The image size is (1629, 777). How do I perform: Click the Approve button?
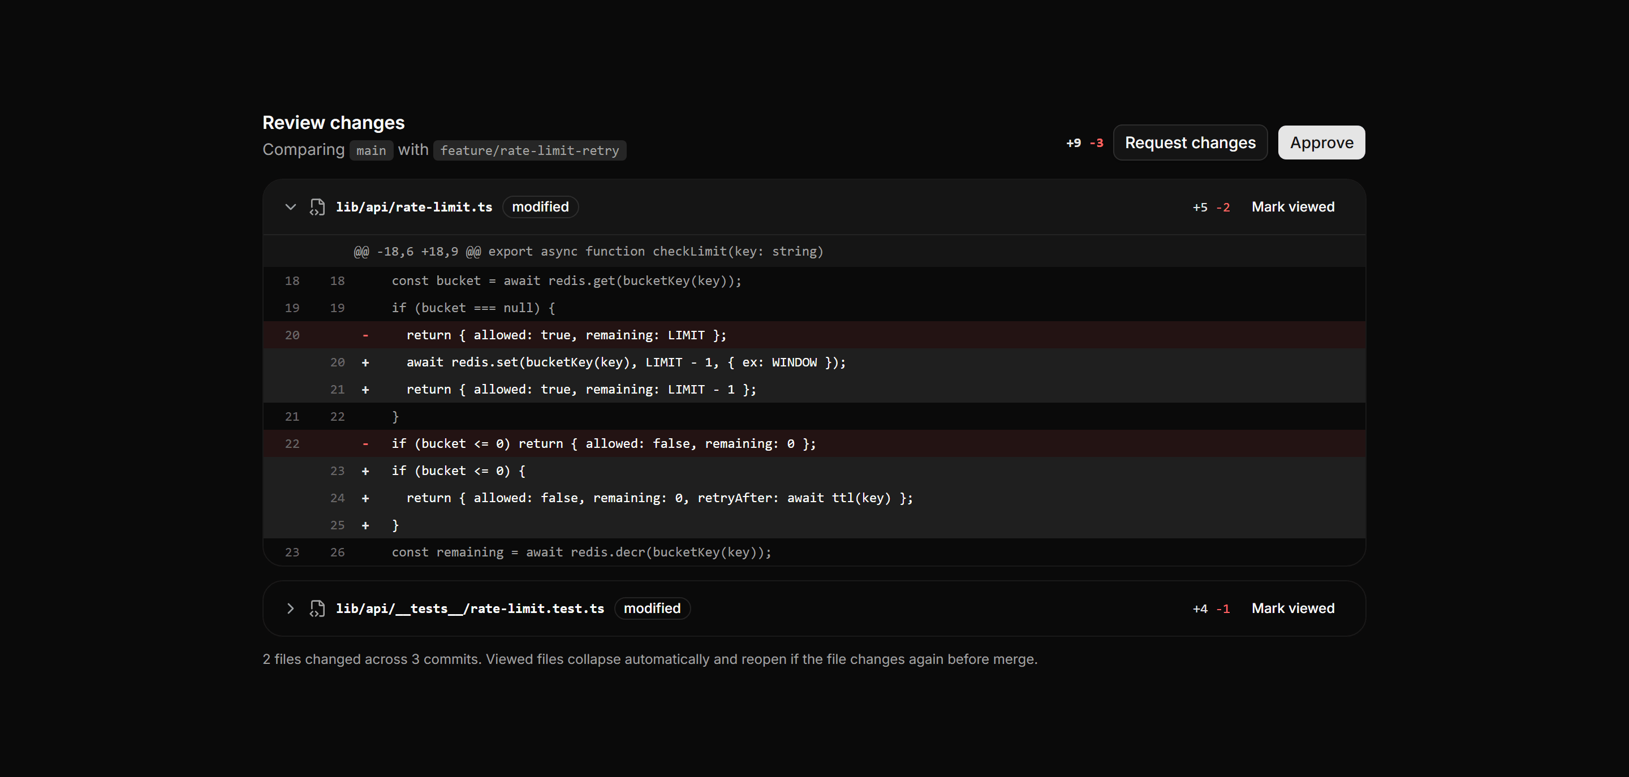1321,143
